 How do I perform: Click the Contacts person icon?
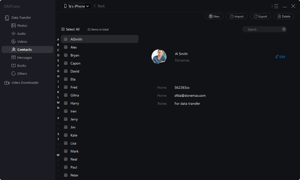point(13,49)
